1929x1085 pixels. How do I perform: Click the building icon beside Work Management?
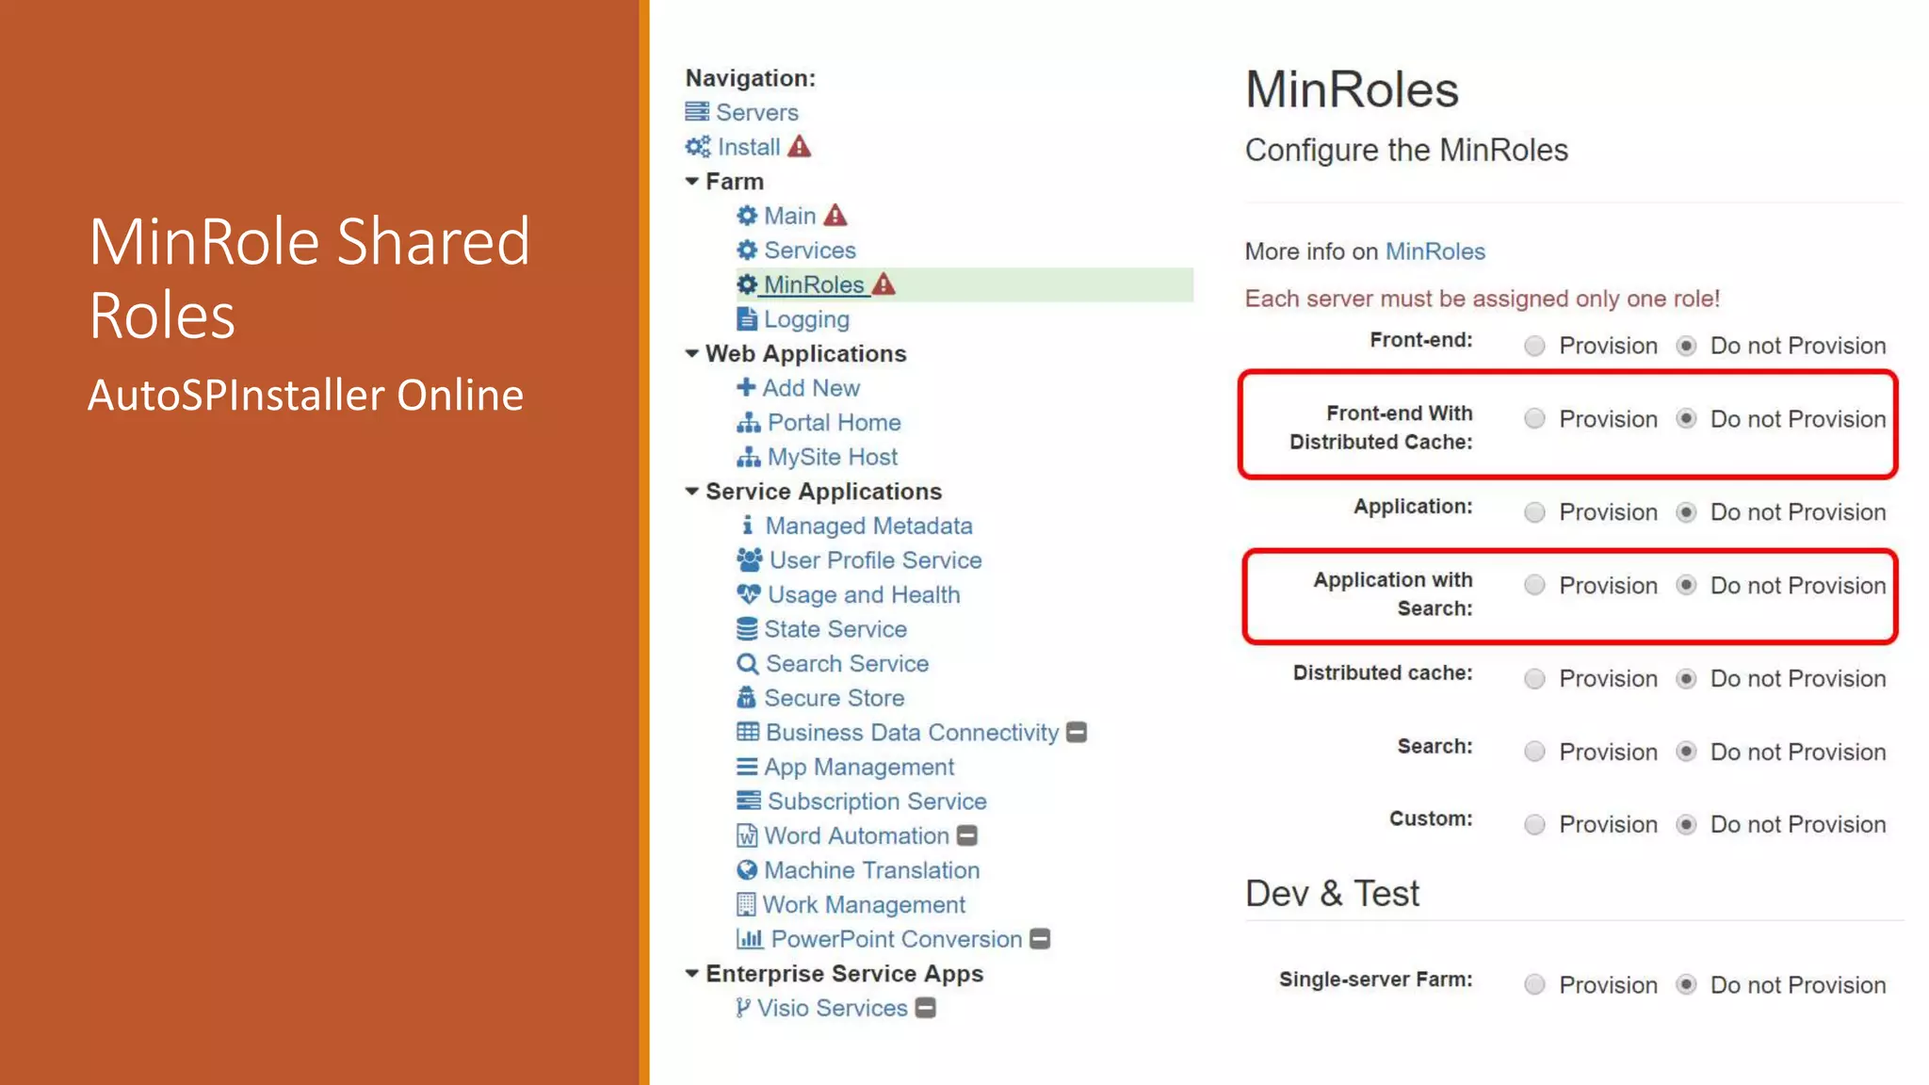point(746,904)
